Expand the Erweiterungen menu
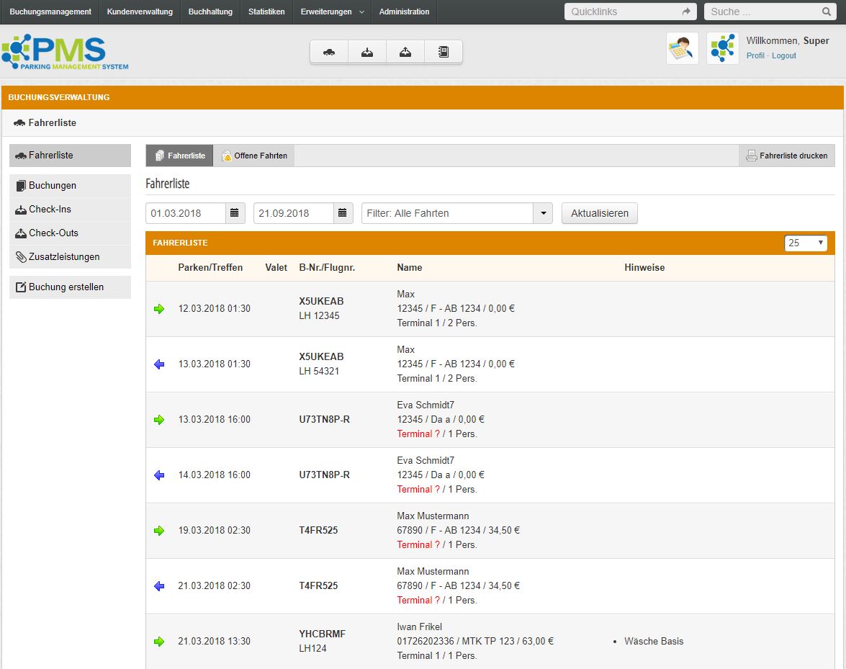The image size is (846, 669). pos(333,12)
